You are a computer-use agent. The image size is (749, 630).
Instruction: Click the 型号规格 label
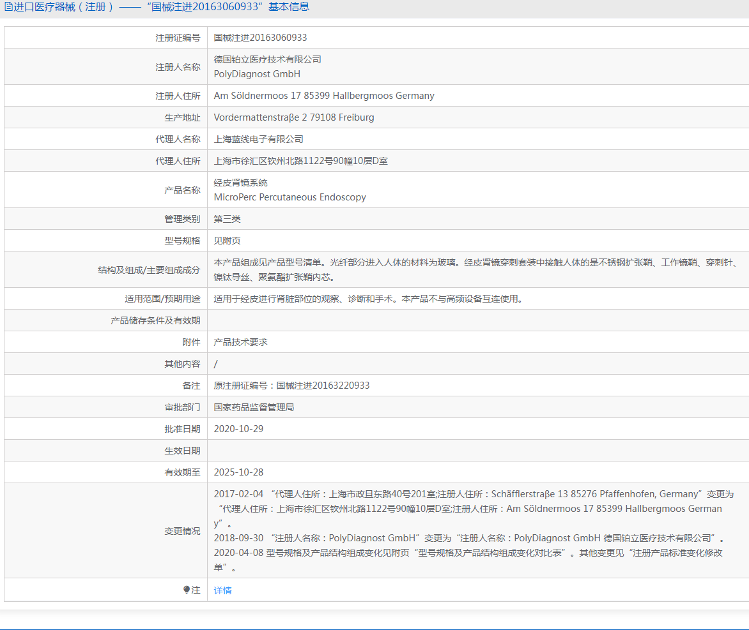click(x=183, y=241)
